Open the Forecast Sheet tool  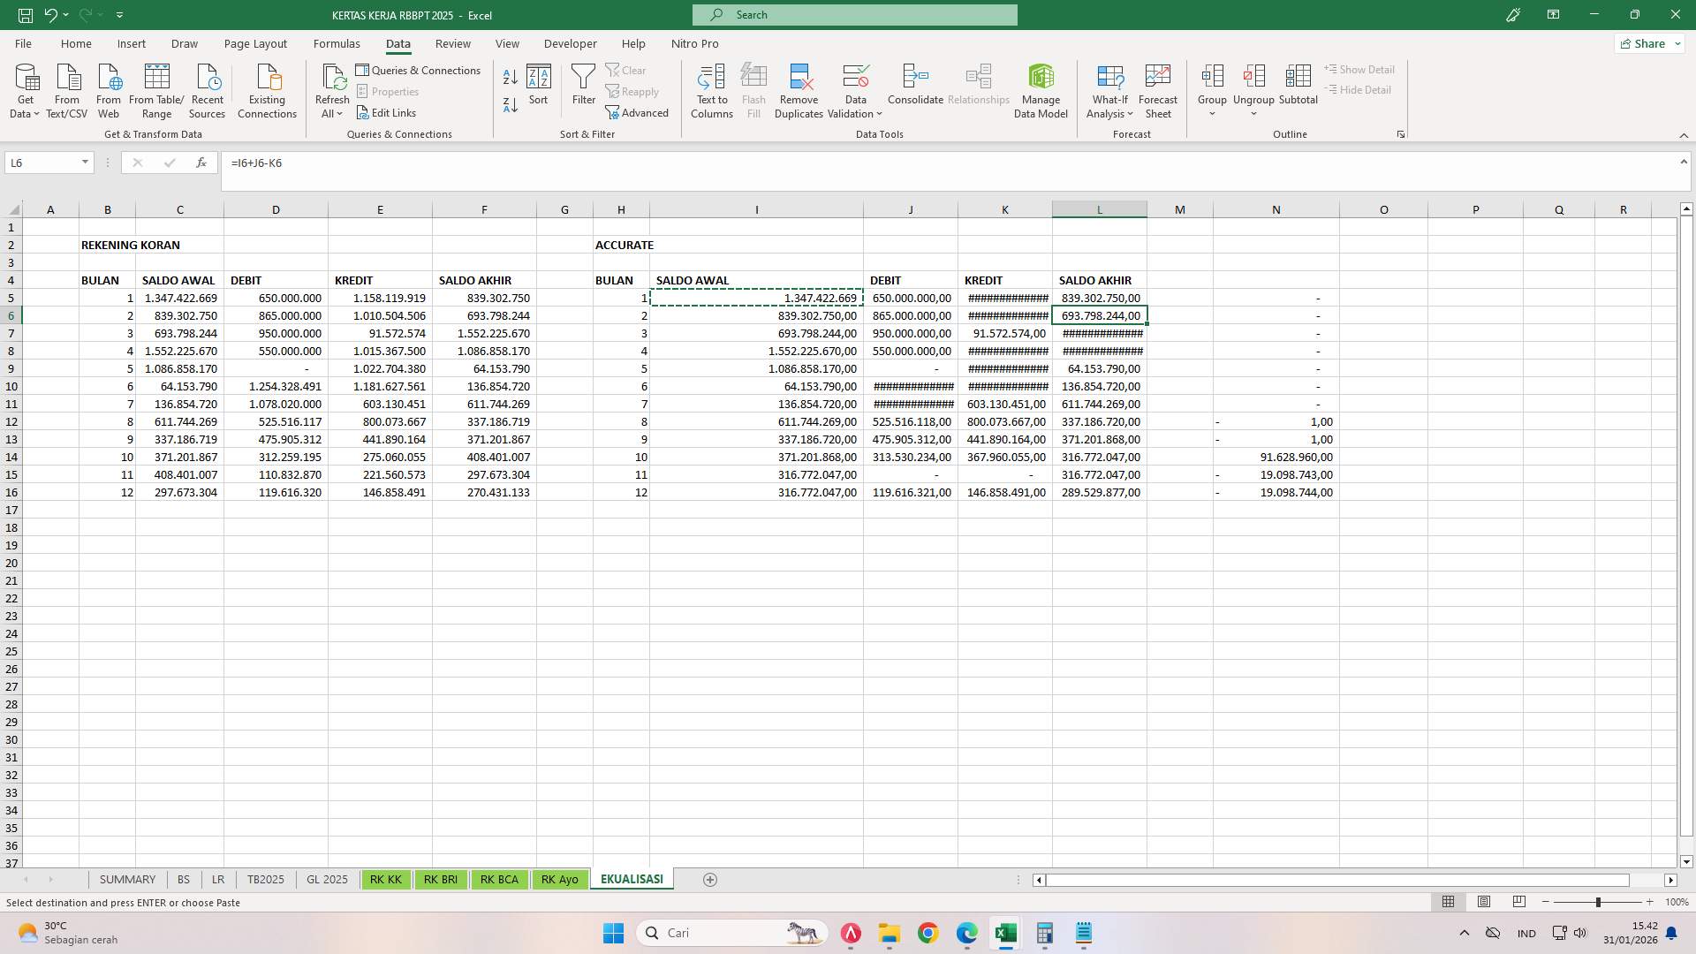(1157, 88)
